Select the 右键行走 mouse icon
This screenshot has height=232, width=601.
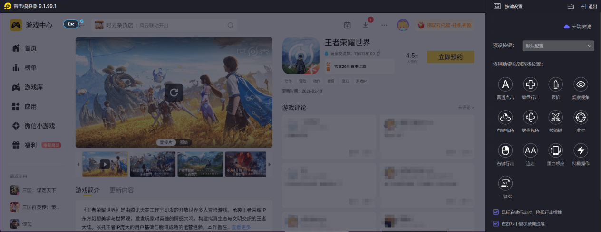(505, 151)
